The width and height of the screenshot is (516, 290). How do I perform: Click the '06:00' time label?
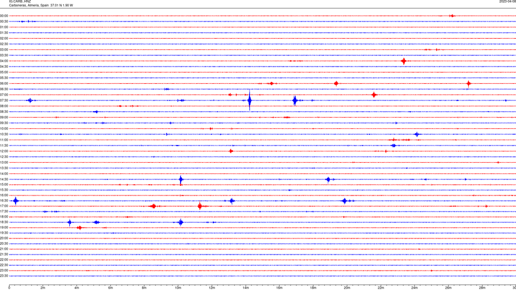[x=4, y=84]
